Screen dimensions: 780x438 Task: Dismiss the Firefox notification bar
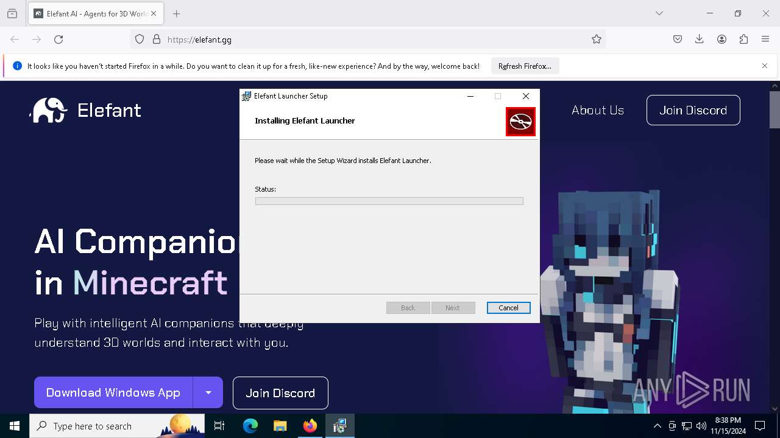(x=765, y=66)
